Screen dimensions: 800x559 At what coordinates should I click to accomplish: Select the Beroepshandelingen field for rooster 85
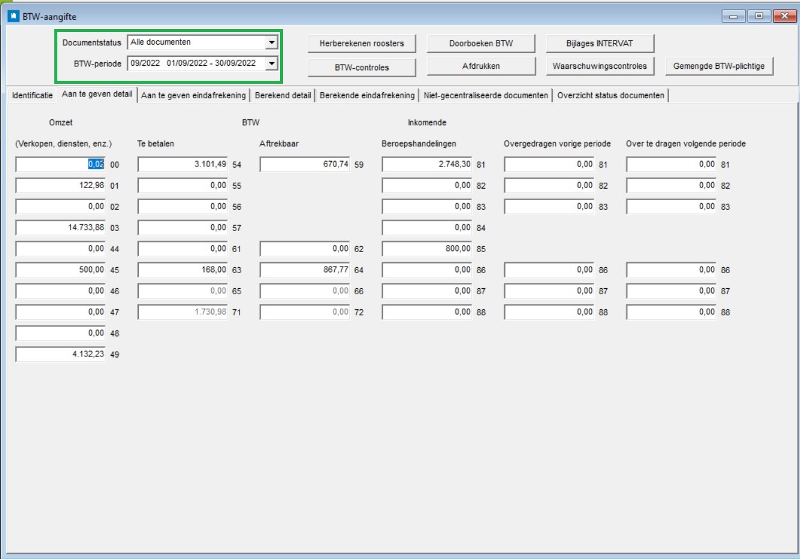click(427, 248)
